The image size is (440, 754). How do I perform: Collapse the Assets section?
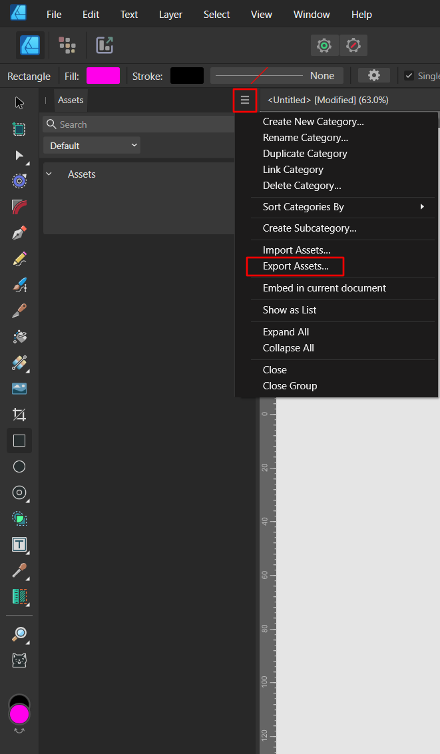pyautogui.click(x=49, y=174)
